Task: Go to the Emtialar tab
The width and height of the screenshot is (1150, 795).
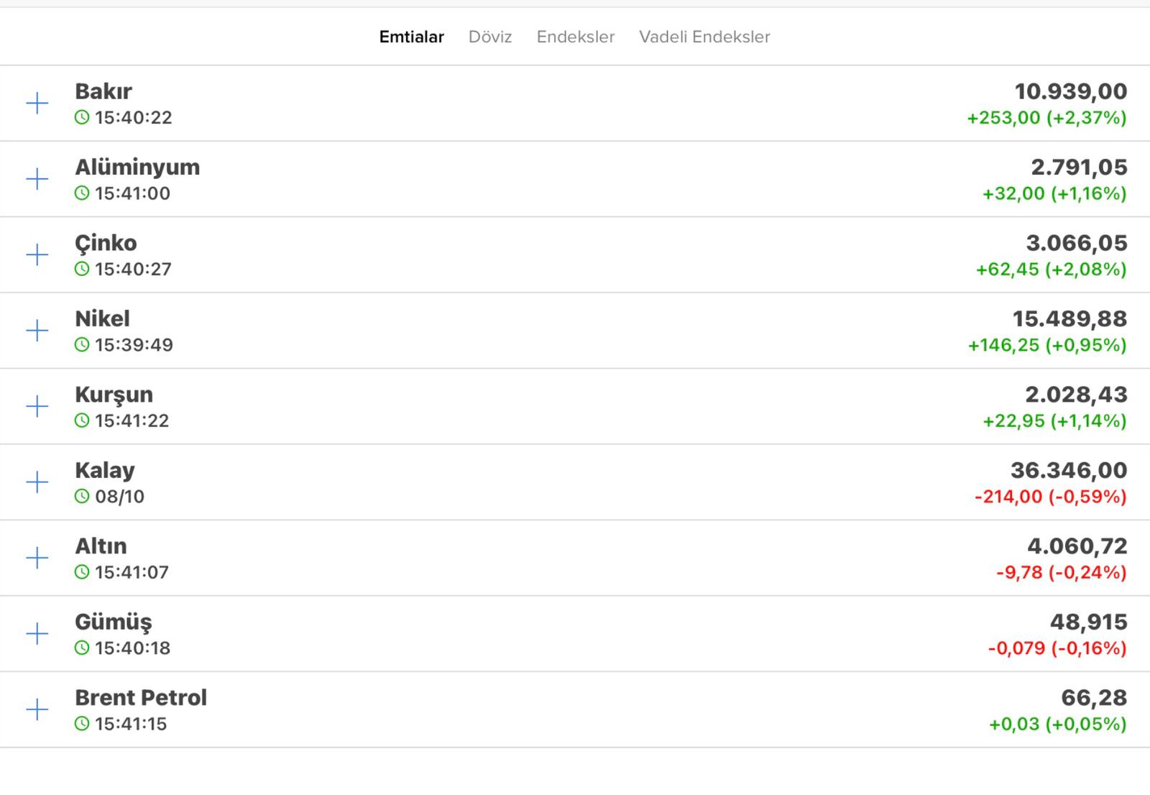Action: pyautogui.click(x=412, y=37)
